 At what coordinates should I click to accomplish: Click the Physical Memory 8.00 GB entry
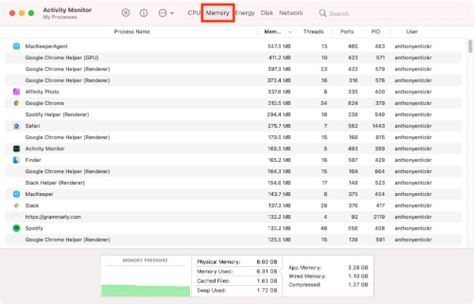pyautogui.click(x=237, y=261)
